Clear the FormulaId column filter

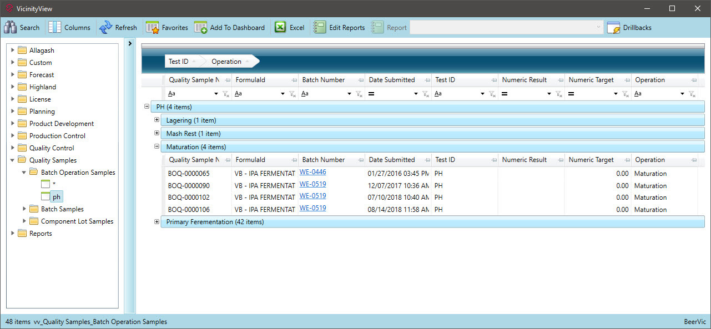293,94
